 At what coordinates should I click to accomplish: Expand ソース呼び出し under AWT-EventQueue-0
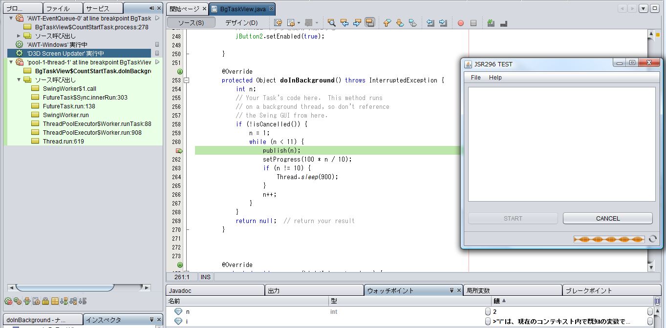[x=19, y=36]
